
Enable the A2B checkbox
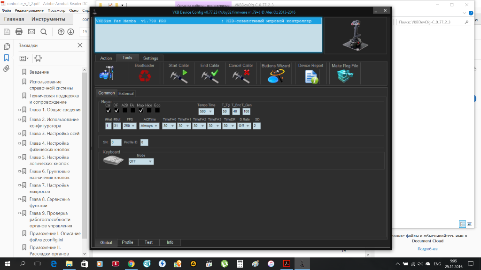click(125, 110)
